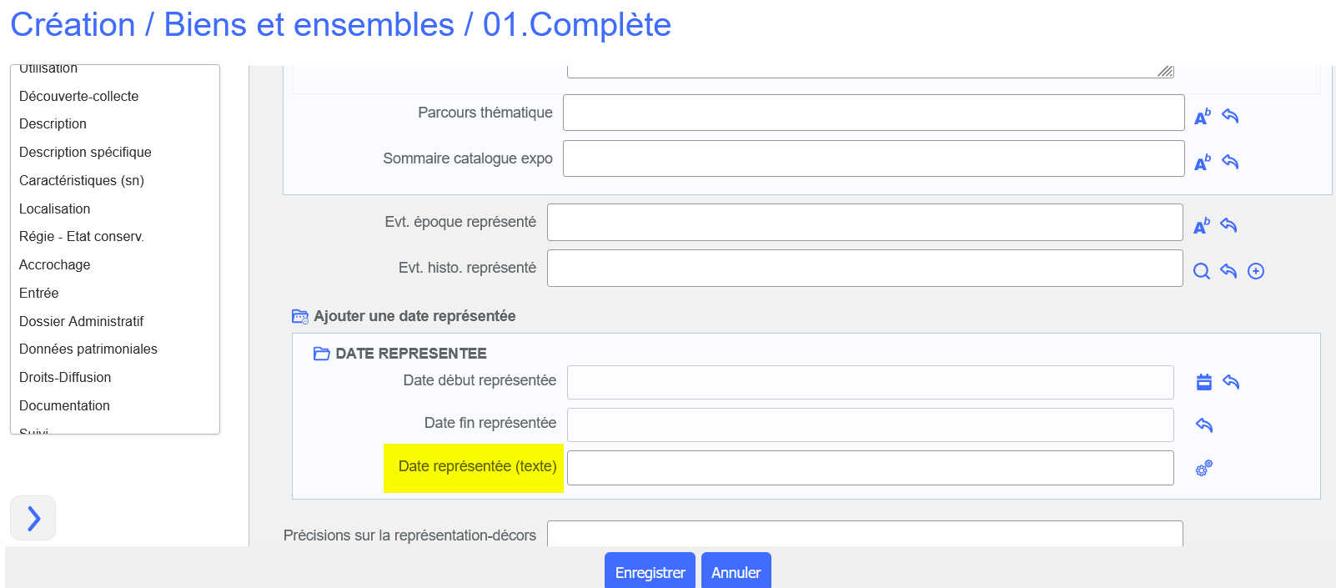Open the calendar picker for Date début représentée
This screenshot has height=588, width=1336.
click(x=1203, y=382)
